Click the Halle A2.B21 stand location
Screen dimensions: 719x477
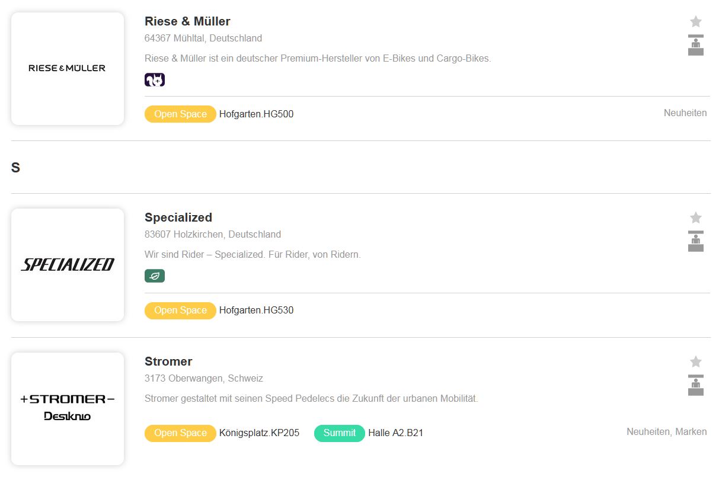(396, 433)
